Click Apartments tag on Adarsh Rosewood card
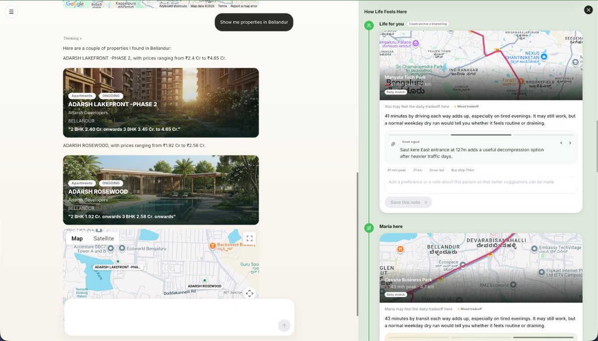Screen dimensions: 598x341 click(x=82, y=183)
